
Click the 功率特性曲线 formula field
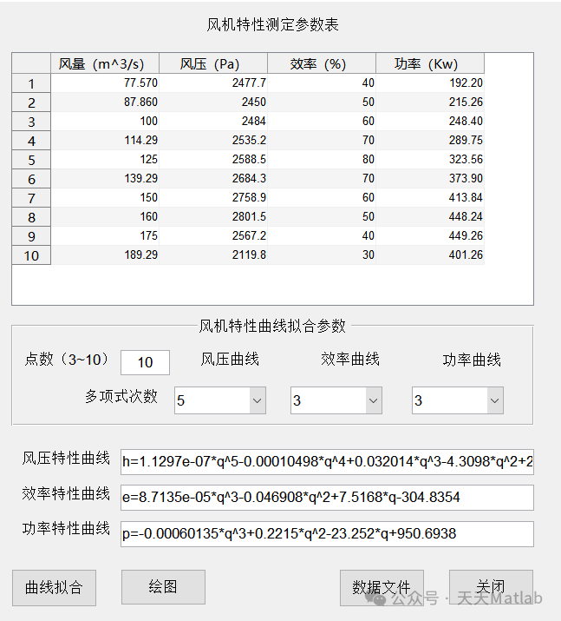327,534
